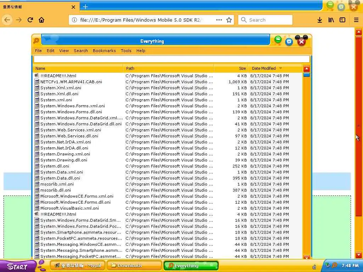
Task: Toggle the browser sidebar icon
Action: [x=342, y=20]
